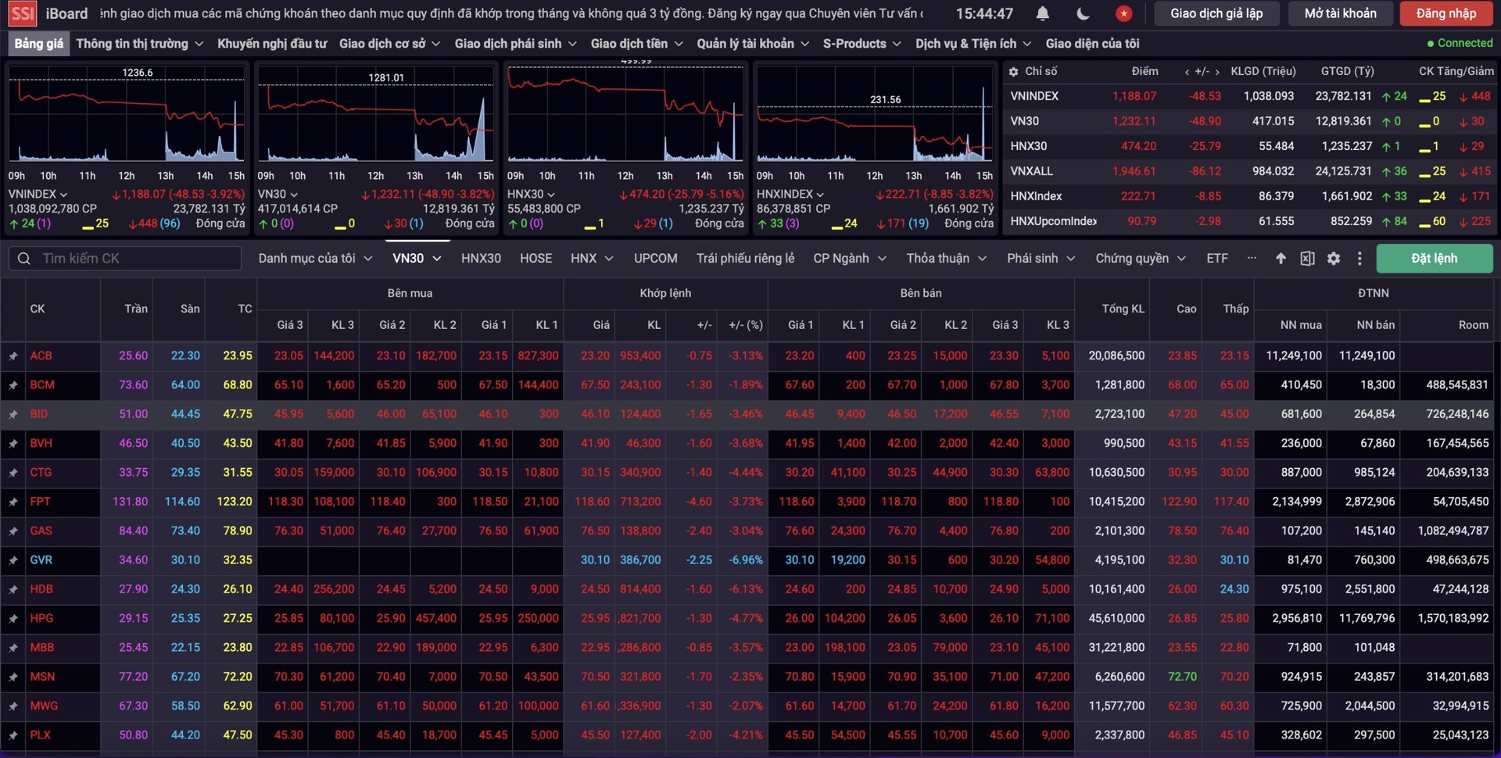Open index table settings gear
Image resolution: width=1501 pixels, height=758 pixels.
(1014, 71)
